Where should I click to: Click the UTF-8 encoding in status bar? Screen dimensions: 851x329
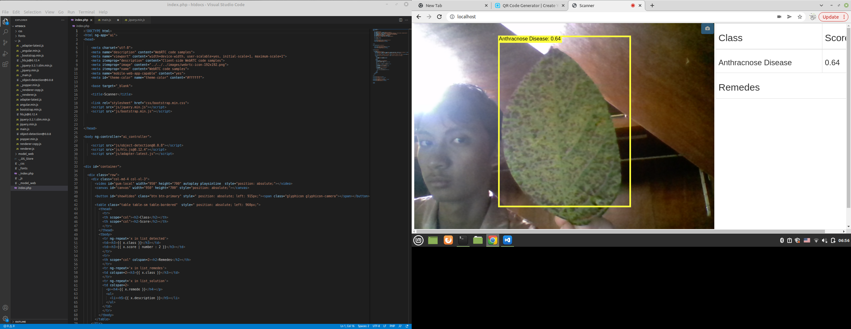pyautogui.click(x=376, y=326)
